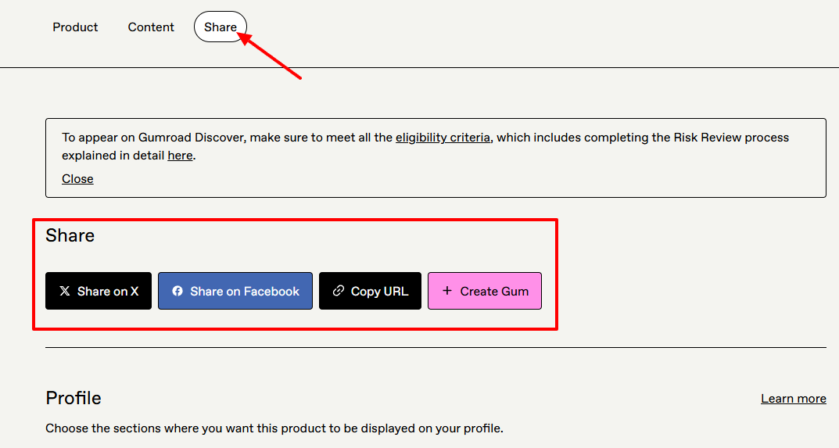Click the Share section heading

(70, 235)
